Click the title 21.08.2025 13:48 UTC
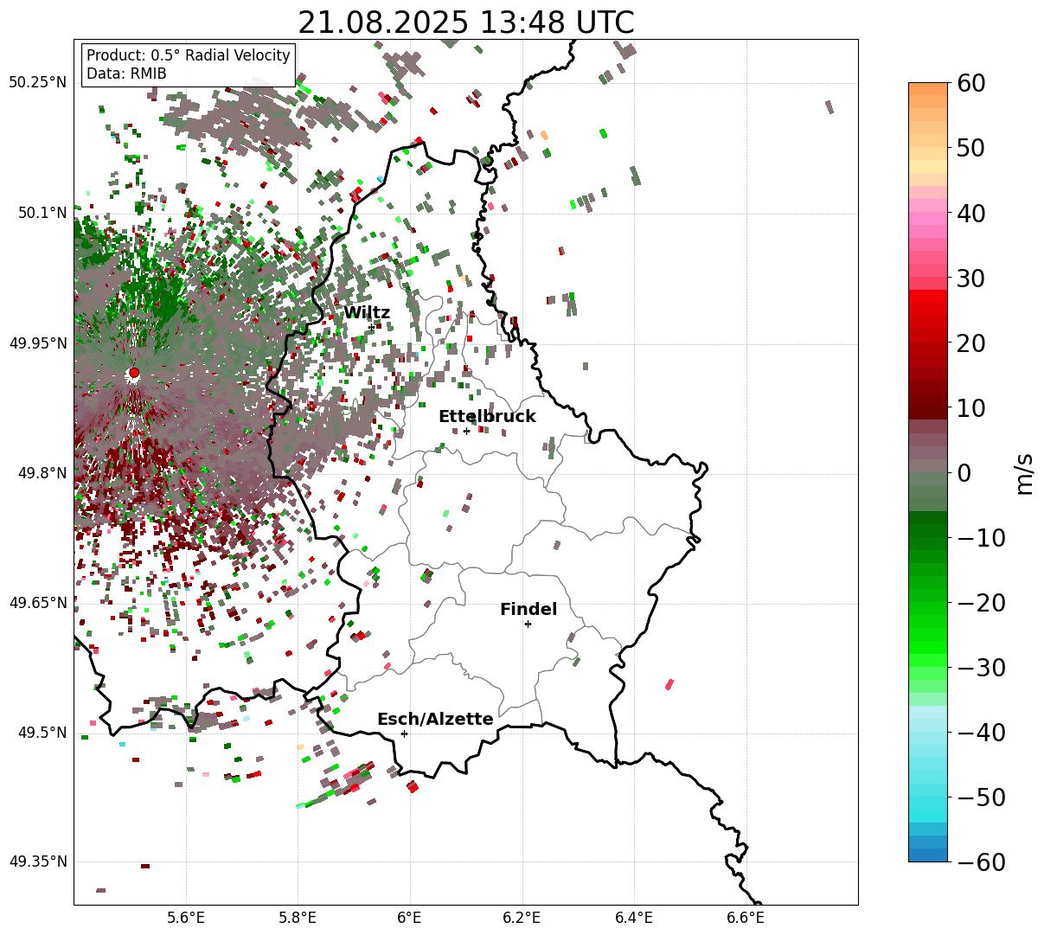The height and width of the screenshot is (935, 1044). click(x=466, y=22)
